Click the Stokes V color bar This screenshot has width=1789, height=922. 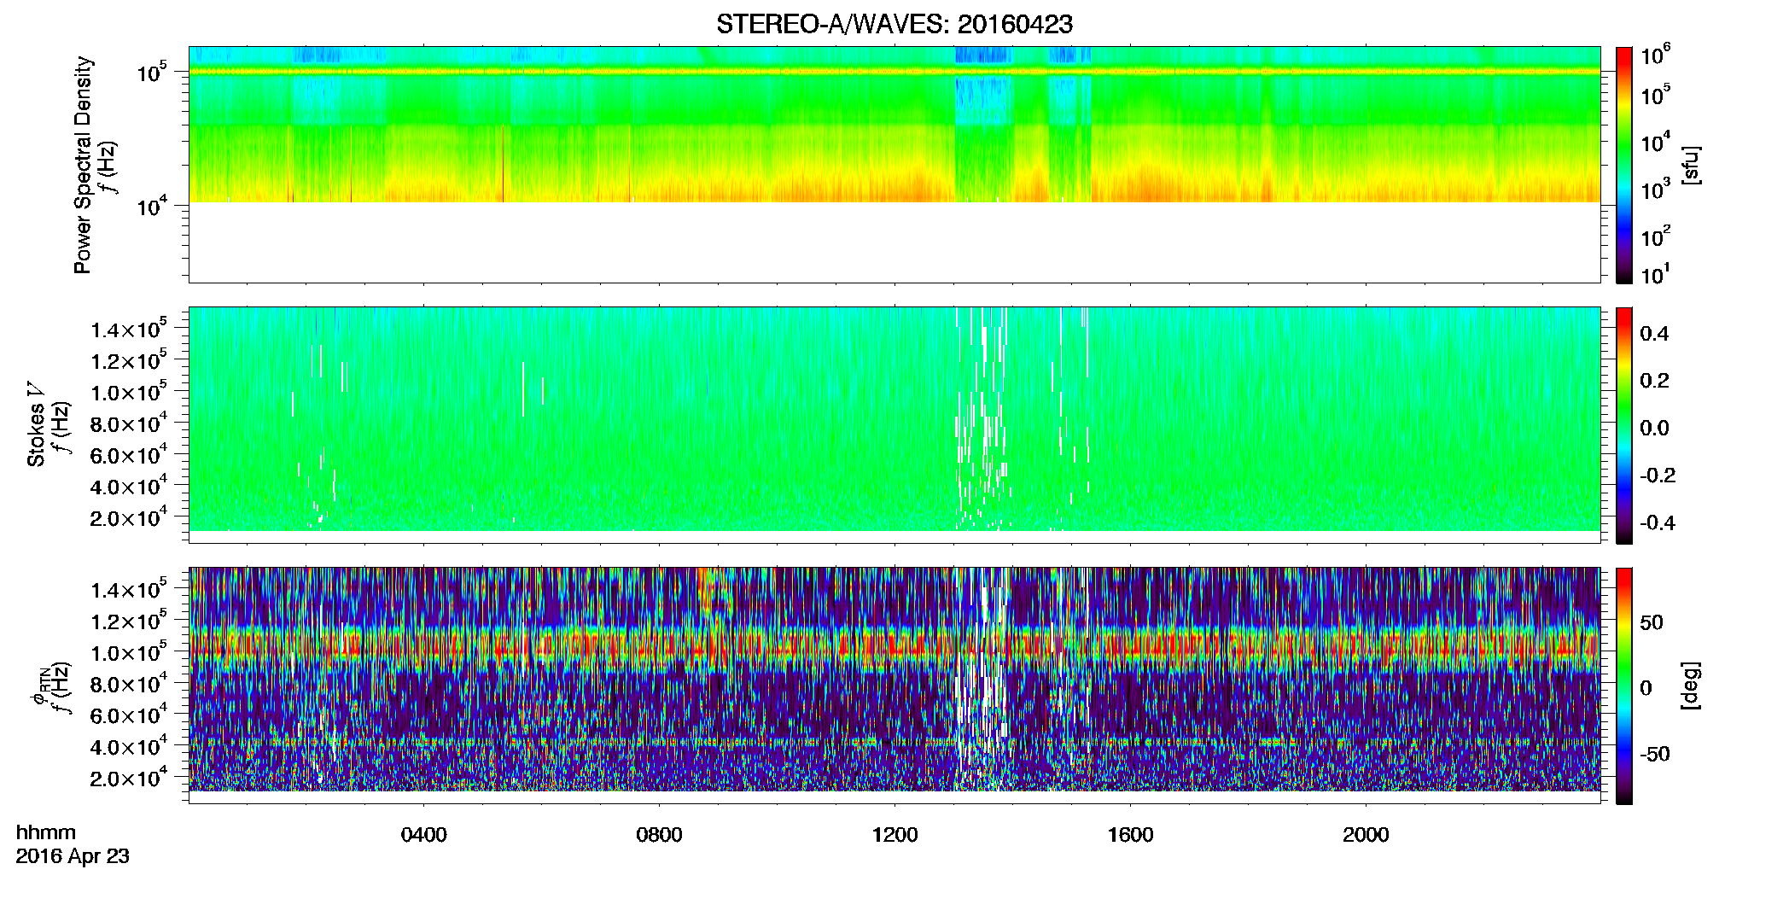coord(1624,425)
